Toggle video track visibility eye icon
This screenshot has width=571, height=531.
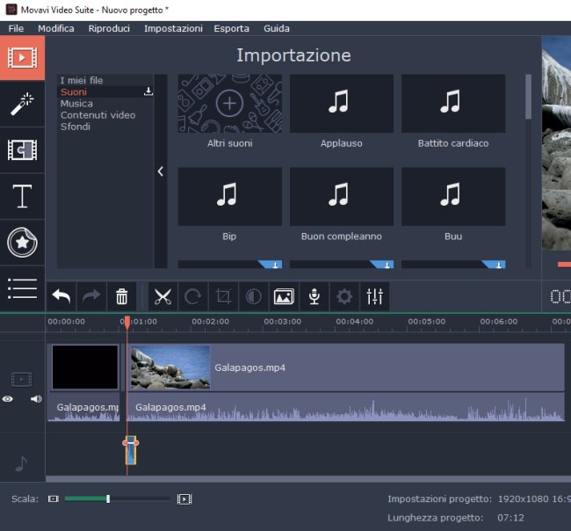point(8,399)
